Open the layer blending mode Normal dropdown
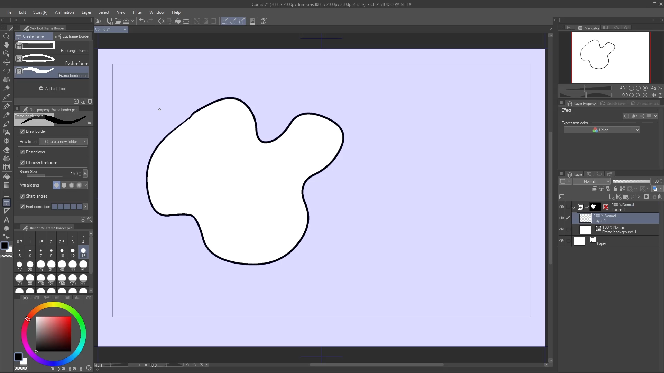Screen dimensions: 664x373 592,181
